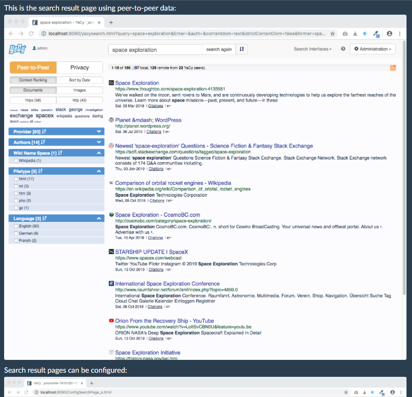Viewport: 412px width, 397px height.
Task: Check the English (90) language checkbox
Action: 16,226
